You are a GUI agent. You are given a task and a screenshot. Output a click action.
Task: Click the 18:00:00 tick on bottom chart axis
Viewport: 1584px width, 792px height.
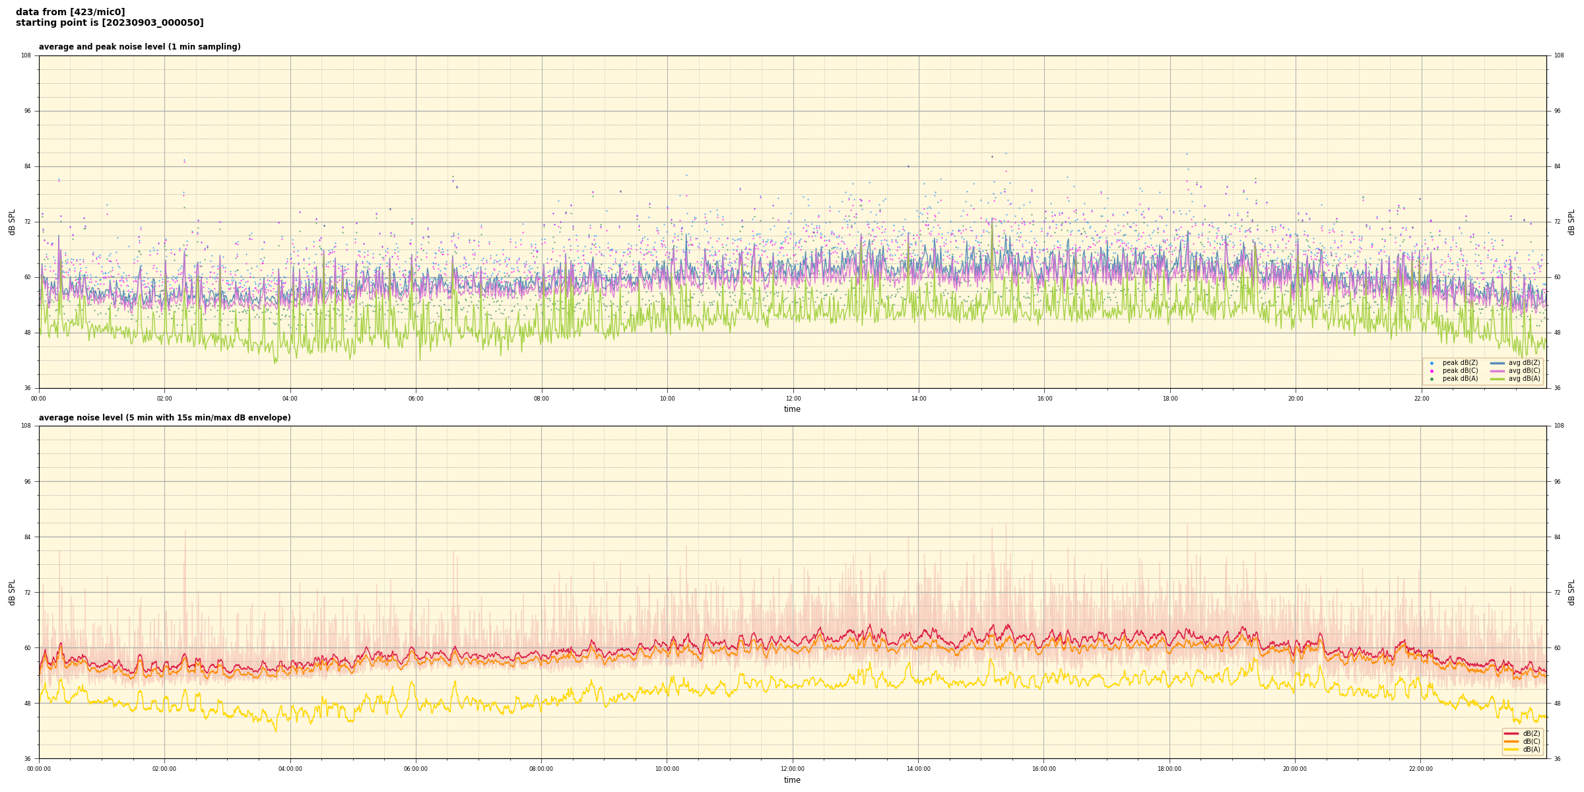coord(1170,769)
